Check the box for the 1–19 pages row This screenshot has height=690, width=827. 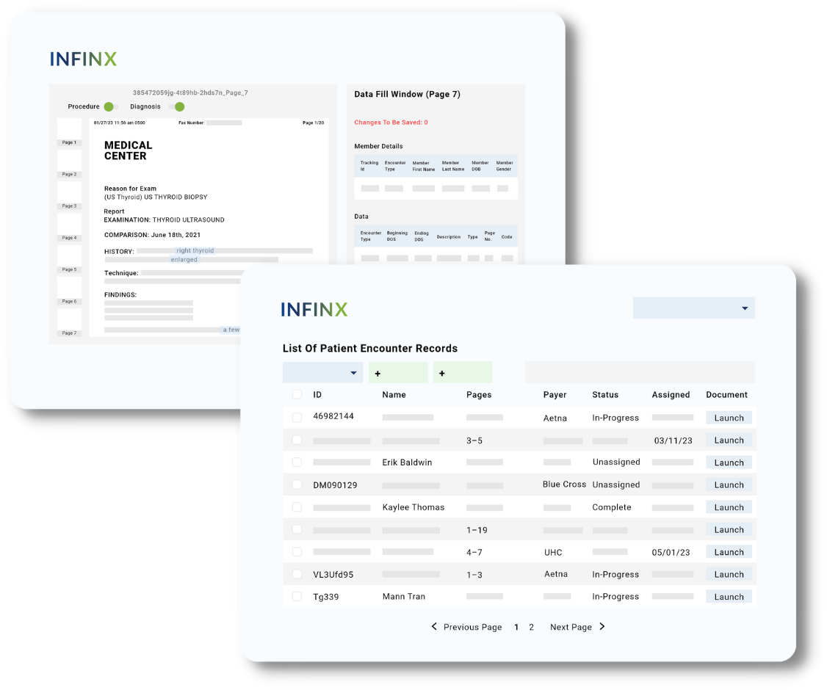coord(297,529)
